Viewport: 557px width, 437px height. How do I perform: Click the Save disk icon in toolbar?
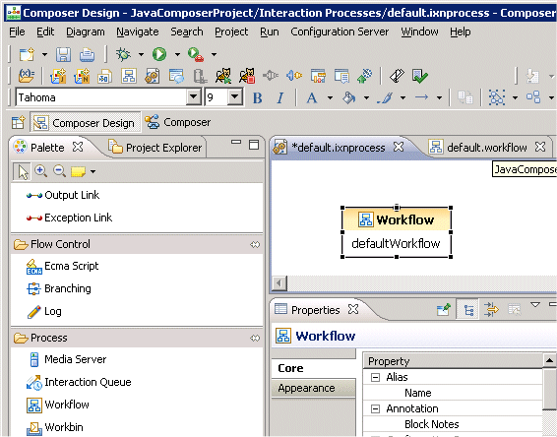[x=63, y=55]
